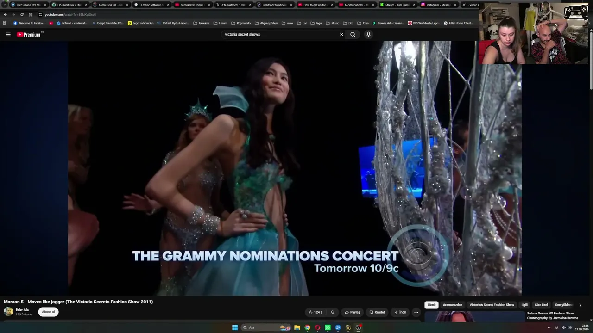Screen dimensions: 593x333
Task: Expand the Alışveriş Sitesi bookmarks folder
Action: click(266, 23)
